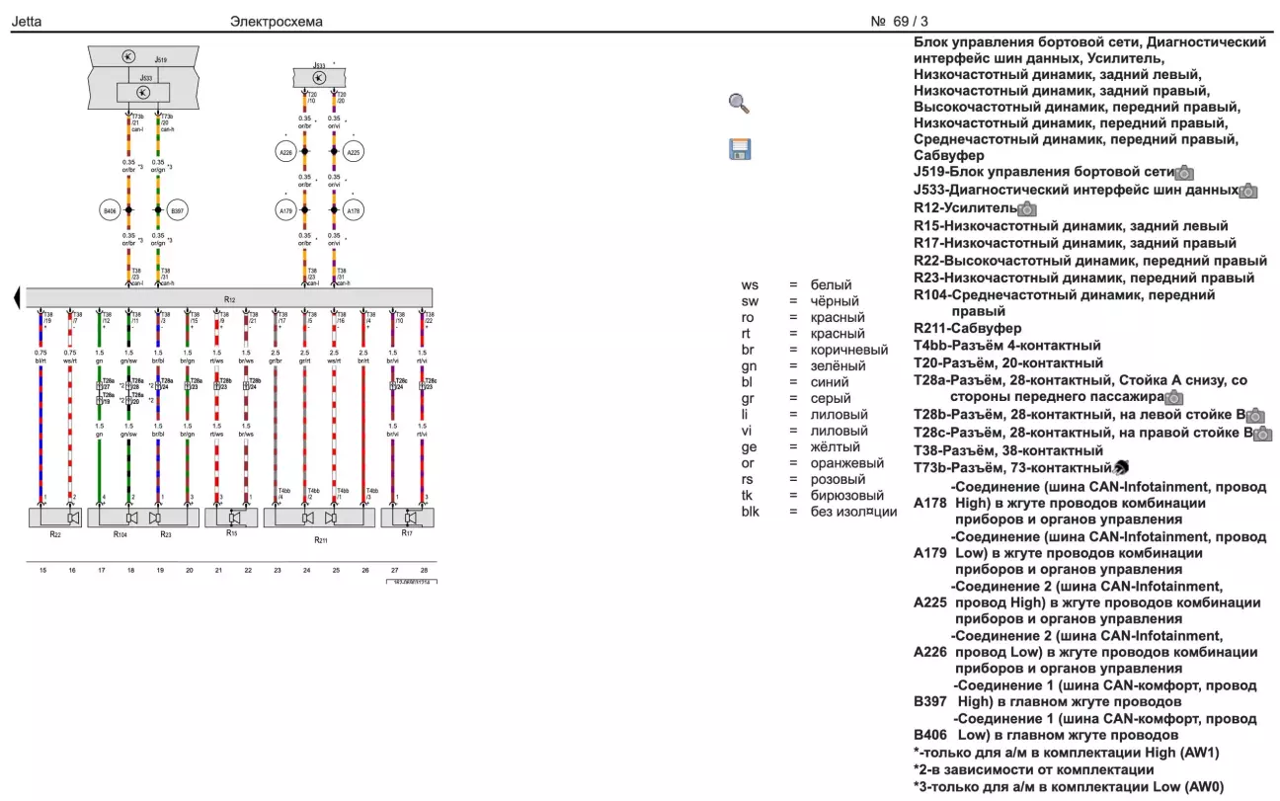Select the A226 connection circle in the diagram
Image resolution: width=1280 pixels, height=801 pixels.
coord(287,152)
